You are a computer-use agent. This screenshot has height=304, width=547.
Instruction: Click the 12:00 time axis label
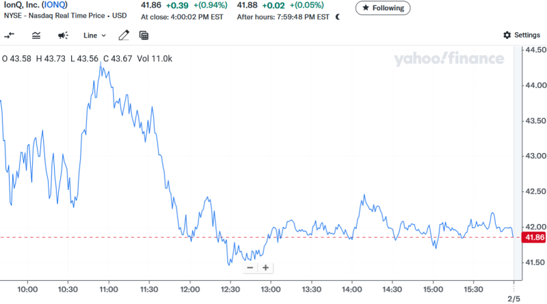pos(189,289)
